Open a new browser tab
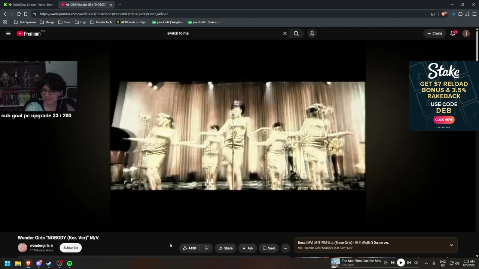Image resolution: width=479 pixels, height=269 pixels. coord(120,4)
